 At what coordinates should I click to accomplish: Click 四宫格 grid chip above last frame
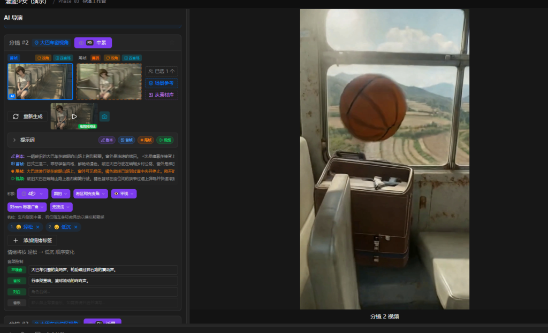click(x=132, y=58)
